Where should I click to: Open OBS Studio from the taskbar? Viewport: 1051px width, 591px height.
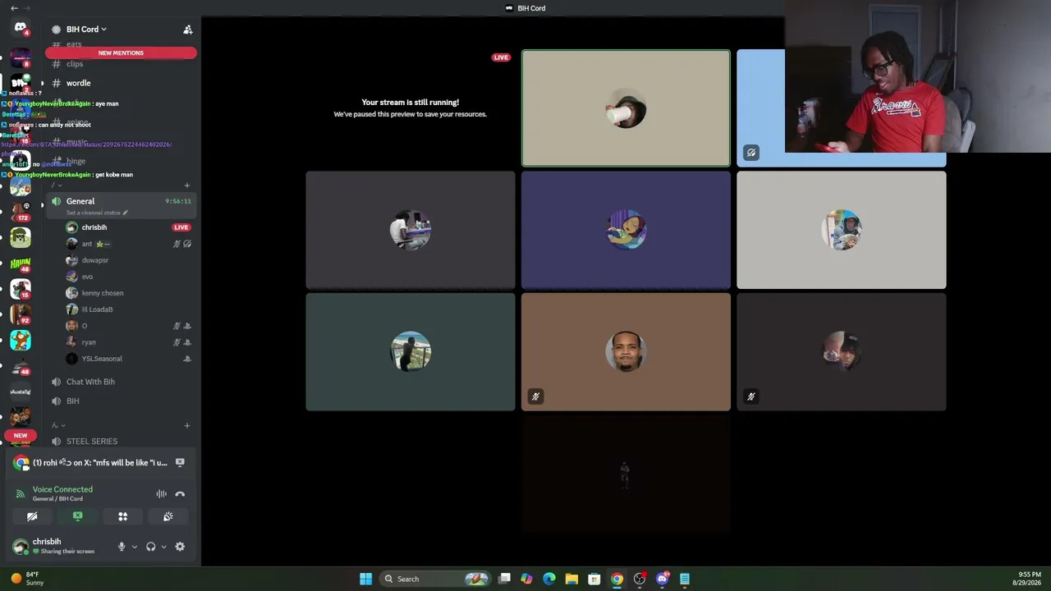pyautogui.click(x=640, y=579)
